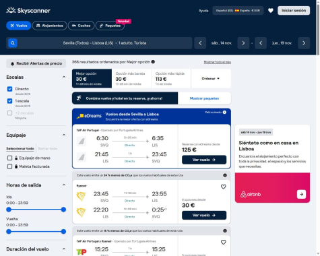This screenshot has width=320, height=256.
Task: Click the Skyscanner logo
Action: [x=28, y=10]
